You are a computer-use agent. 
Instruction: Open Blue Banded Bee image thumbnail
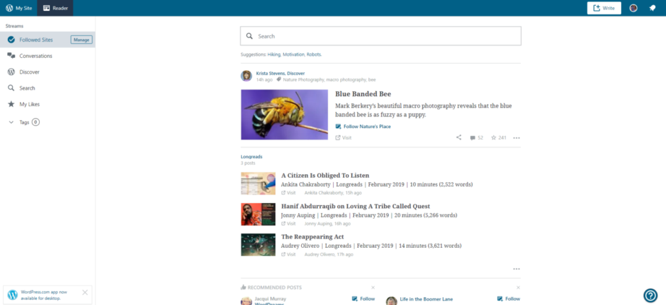285,114
